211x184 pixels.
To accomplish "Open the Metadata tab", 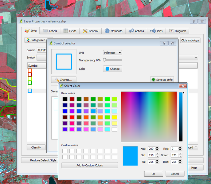I will (114, 31).
